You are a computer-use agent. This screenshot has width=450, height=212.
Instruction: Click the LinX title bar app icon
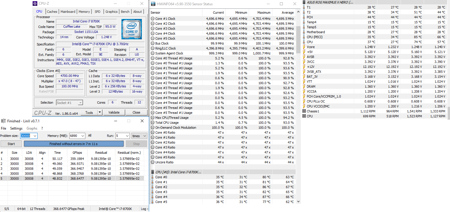pos(3,121)
